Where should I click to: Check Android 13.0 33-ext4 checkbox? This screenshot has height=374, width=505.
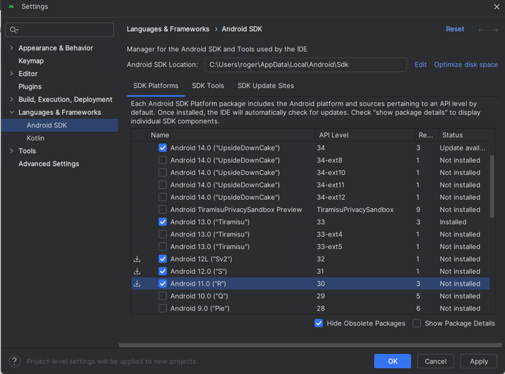(163, 234)
